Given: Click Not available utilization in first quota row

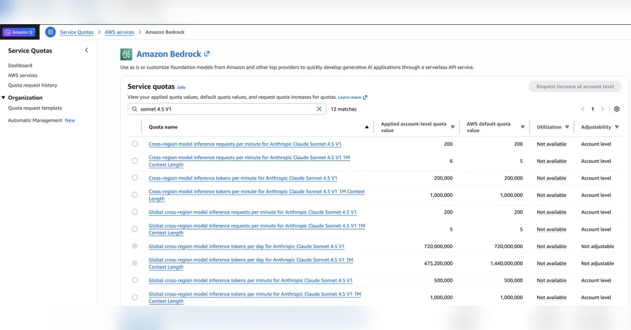Looking at the screenshot, I should [552, 144].
